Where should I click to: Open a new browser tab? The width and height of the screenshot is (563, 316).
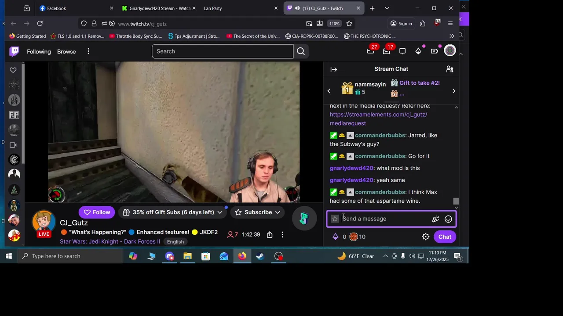[x=372, y=8]
